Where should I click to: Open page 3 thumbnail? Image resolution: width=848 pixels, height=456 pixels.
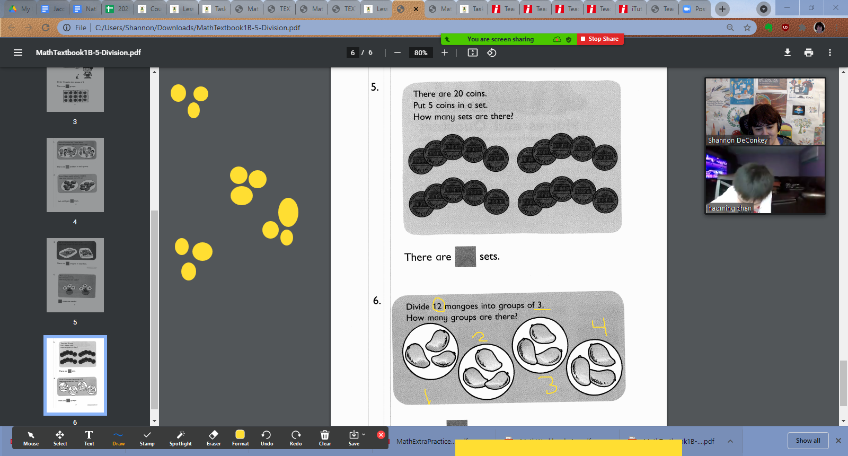[75, 90]
